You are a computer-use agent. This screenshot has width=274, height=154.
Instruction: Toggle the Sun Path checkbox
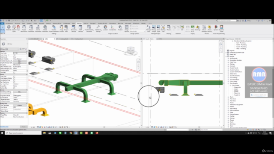click(14, 72)
